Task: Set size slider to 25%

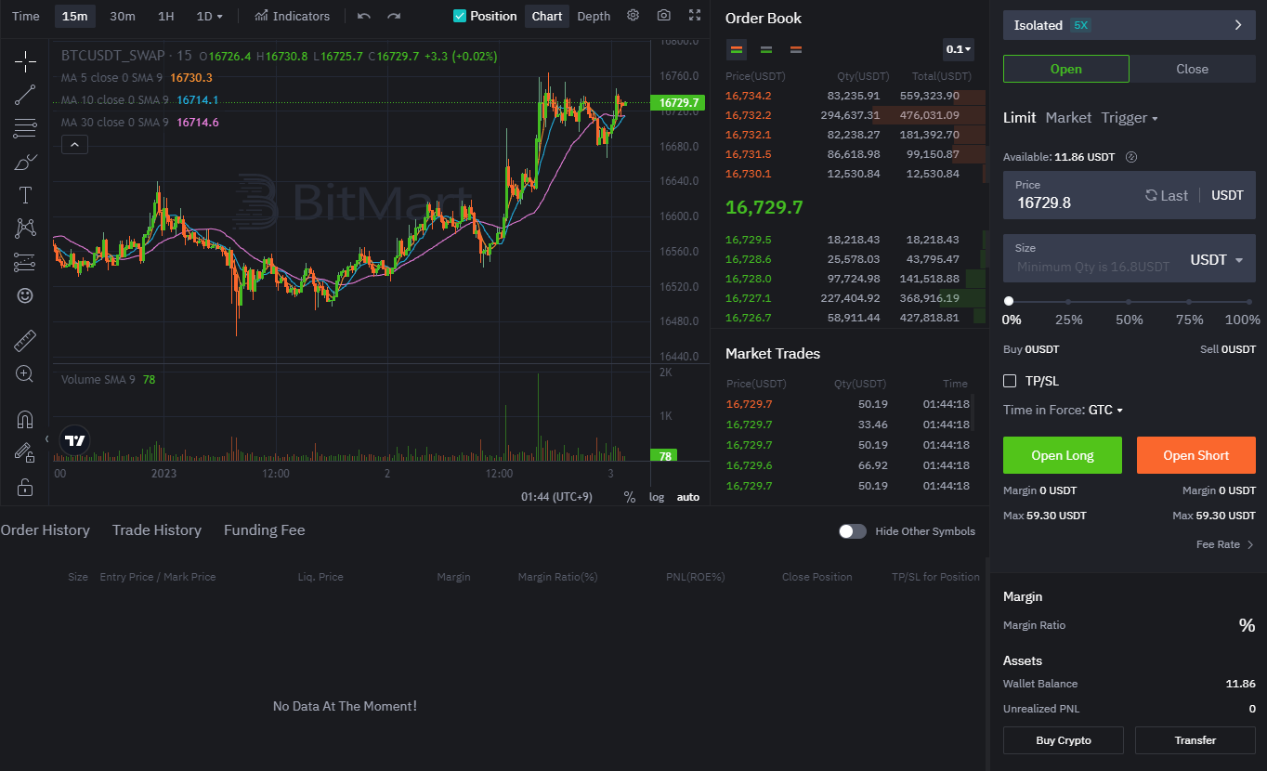Action: point(1068,302)
